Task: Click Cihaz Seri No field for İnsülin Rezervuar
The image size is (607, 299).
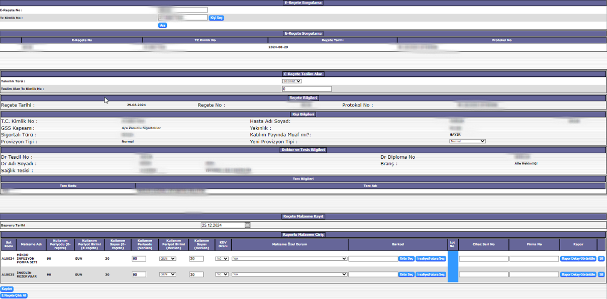Action: [x=483, y=274]
